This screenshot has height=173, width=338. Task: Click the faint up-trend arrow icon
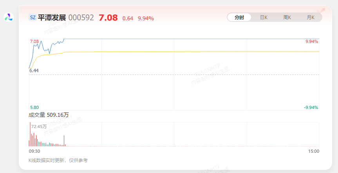(321, 11)
